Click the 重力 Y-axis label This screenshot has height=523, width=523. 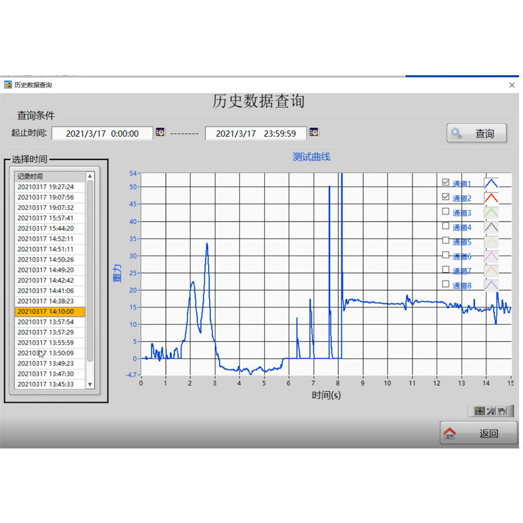tap(117, 273)
